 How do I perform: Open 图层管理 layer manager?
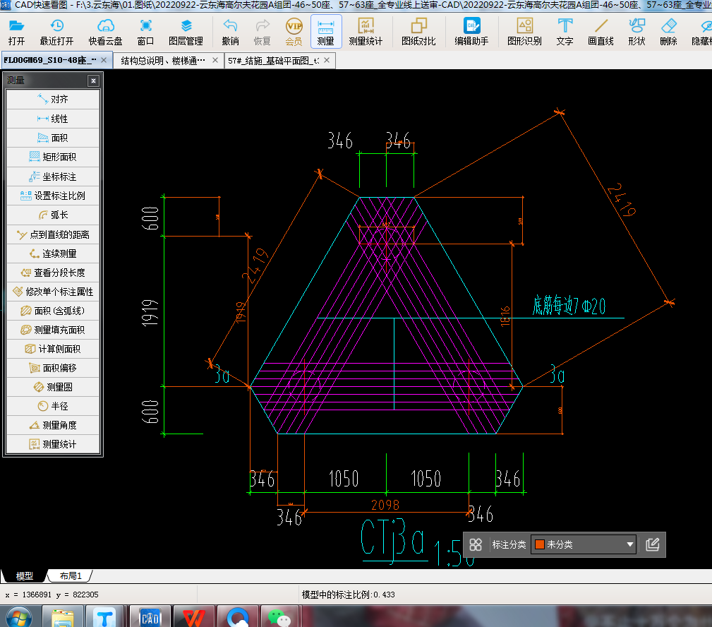click(x=186, y=32)
